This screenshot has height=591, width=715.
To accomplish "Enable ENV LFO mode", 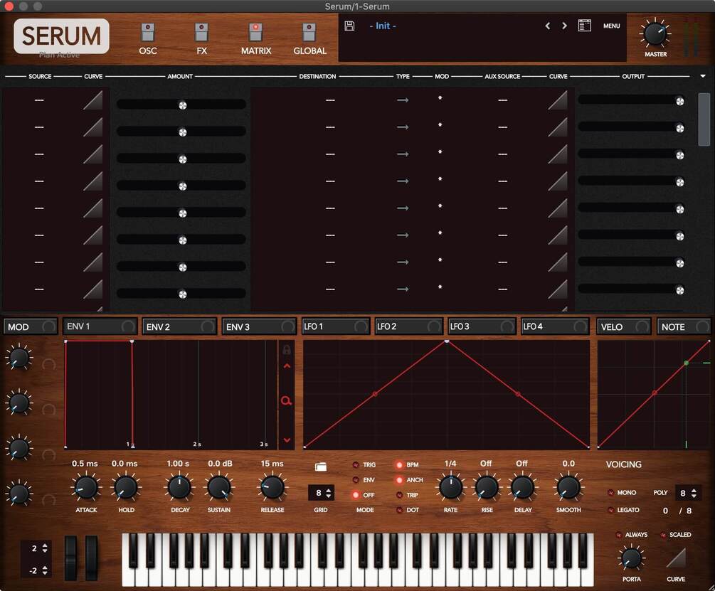I will [356, 480].
